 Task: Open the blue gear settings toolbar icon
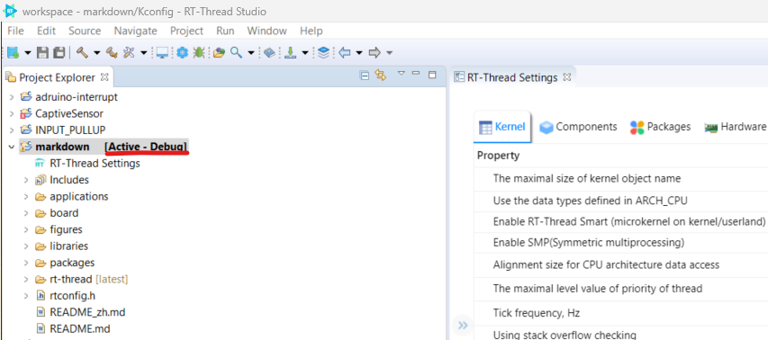182,52
